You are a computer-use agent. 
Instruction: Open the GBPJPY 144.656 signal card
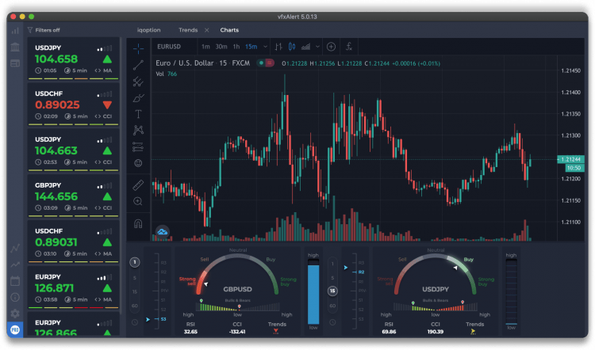(73, 196)
